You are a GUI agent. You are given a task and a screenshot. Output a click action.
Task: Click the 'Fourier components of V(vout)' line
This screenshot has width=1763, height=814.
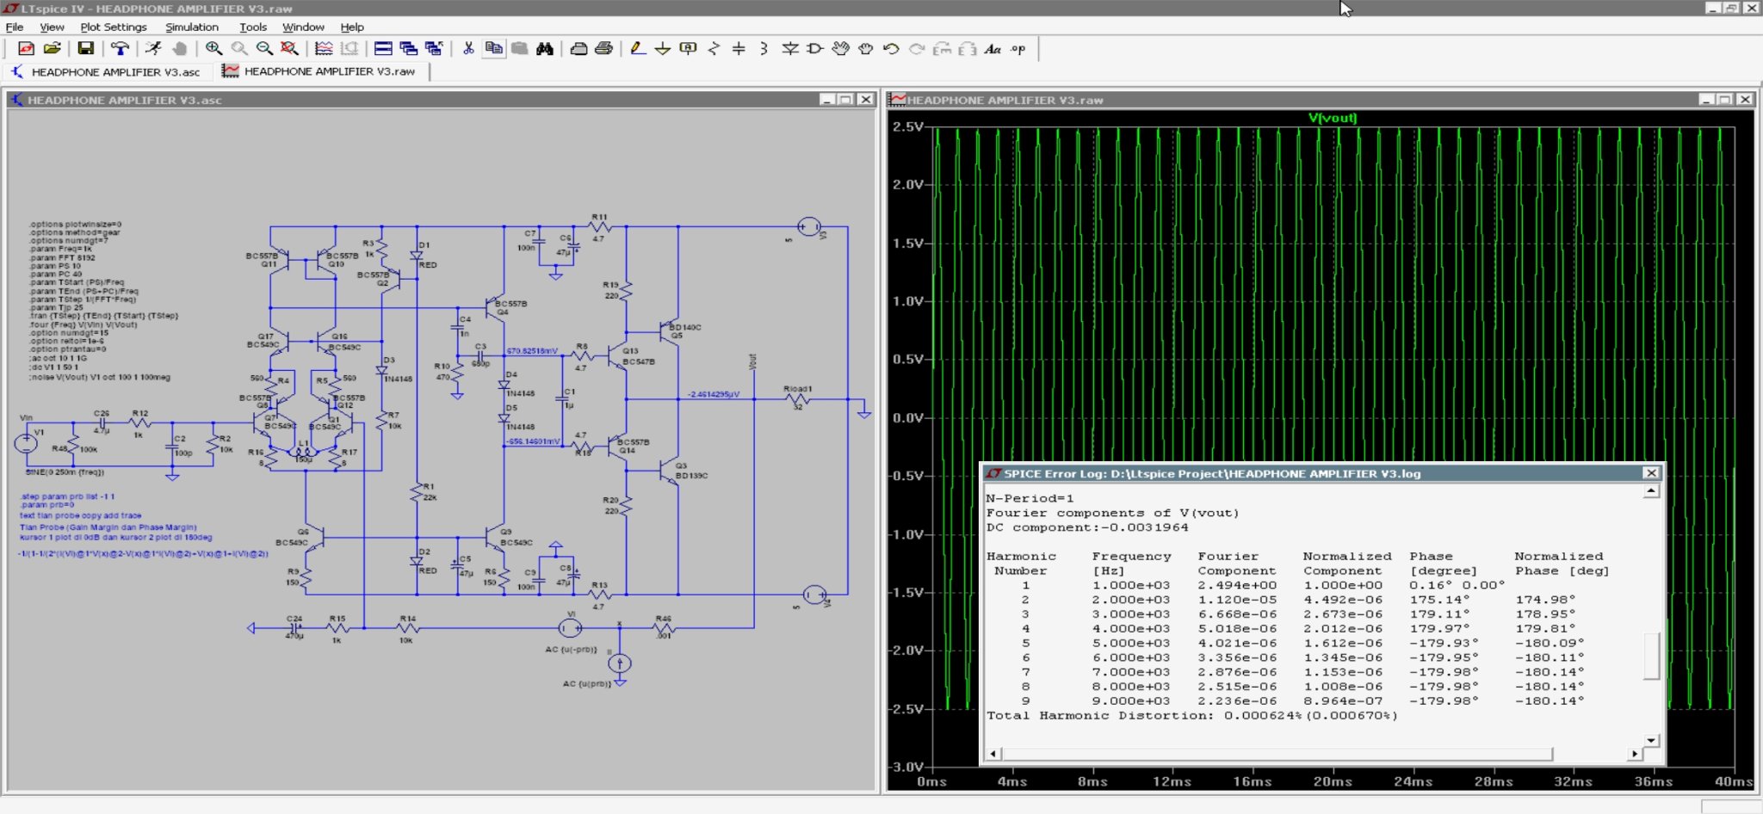[1112, 513]
